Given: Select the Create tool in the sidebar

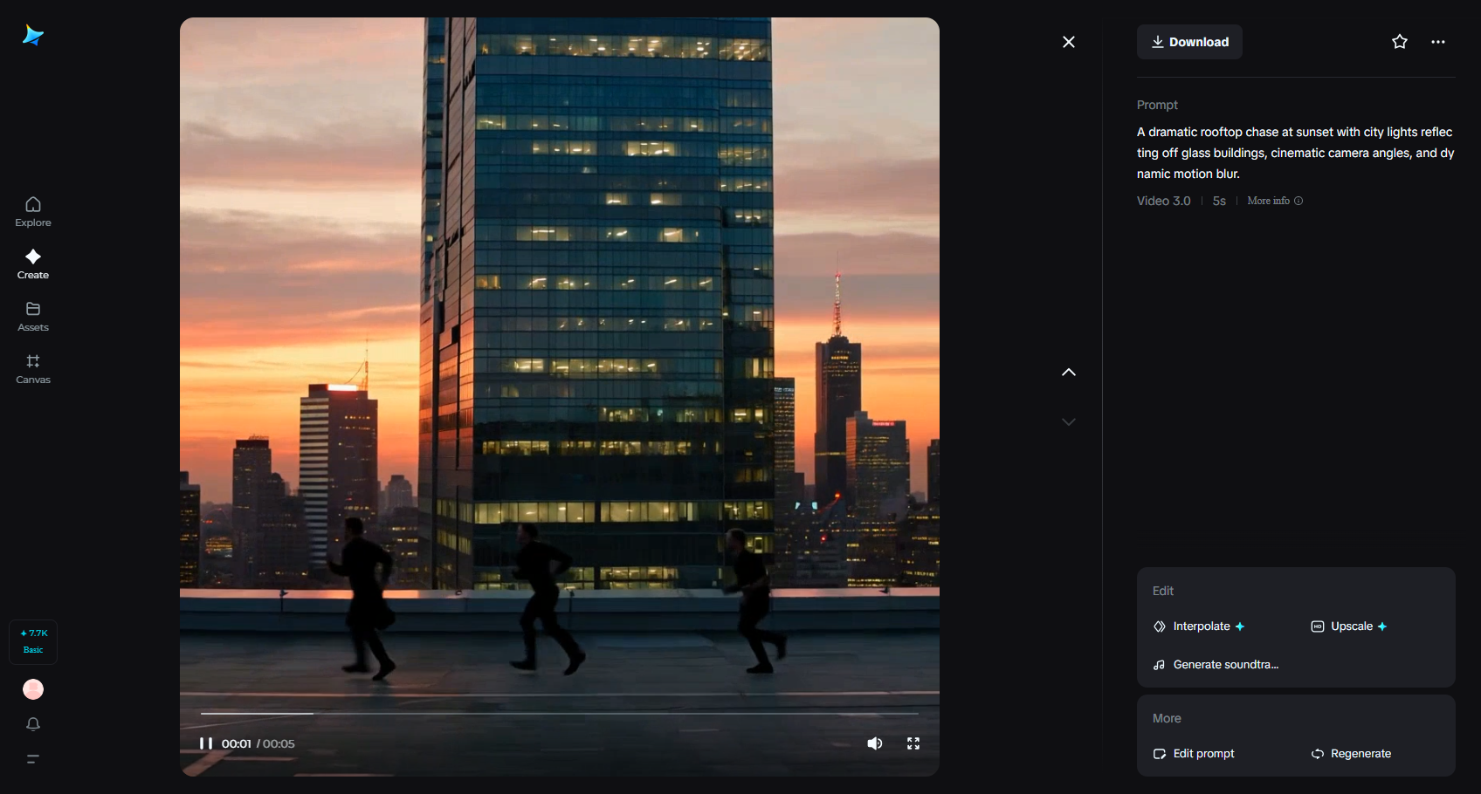Looking at the screenshot, I should [x=32, y=264].
